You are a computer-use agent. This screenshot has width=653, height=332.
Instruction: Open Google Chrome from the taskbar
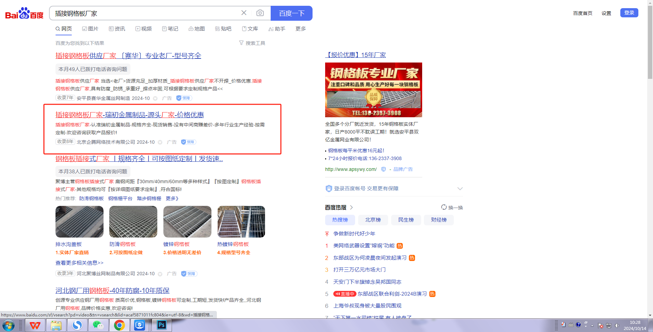point(120,326)
